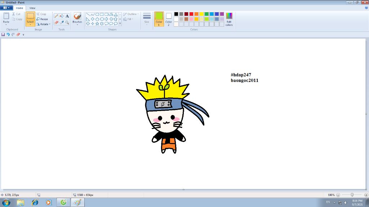Choose the Up arrow shape
The width and height of the screenshot is (369, 207).
pyautogui.click(x=116, y=19)
